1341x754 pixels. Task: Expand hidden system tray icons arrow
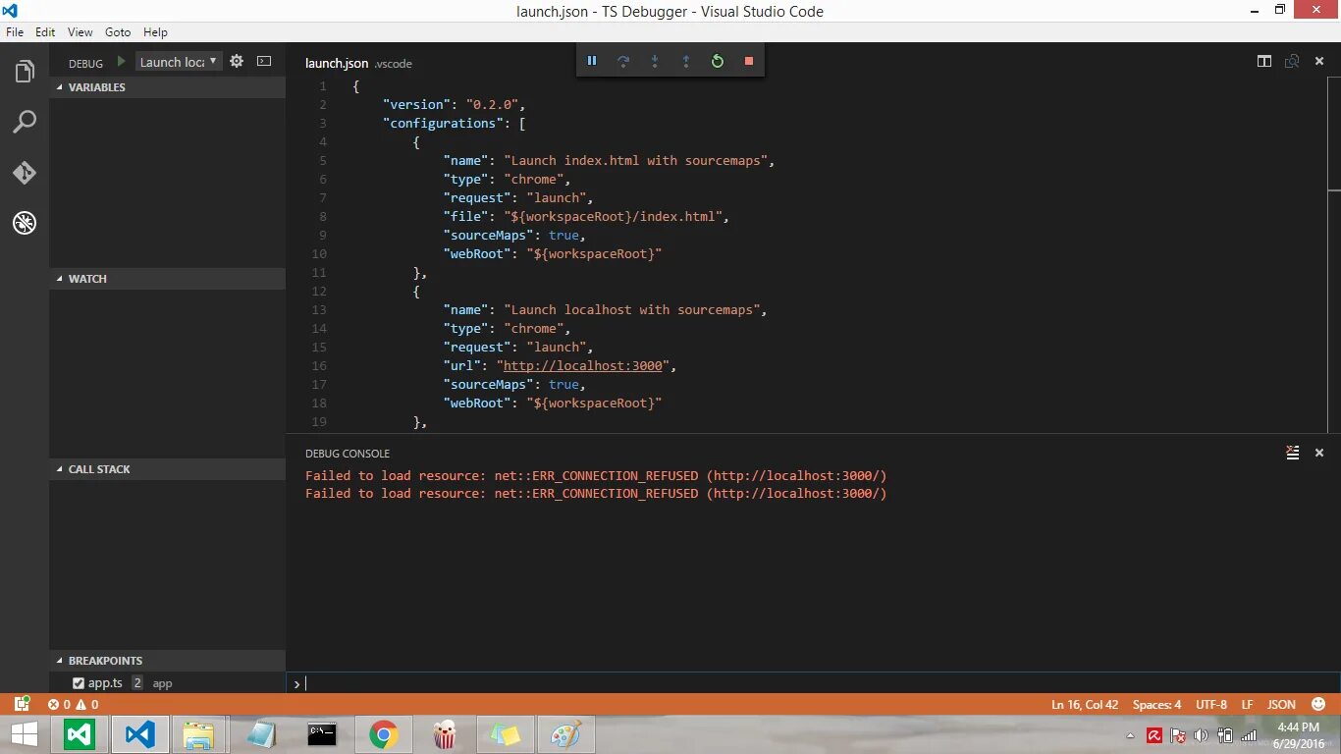pyautogui.click(x=1131, y=735)
